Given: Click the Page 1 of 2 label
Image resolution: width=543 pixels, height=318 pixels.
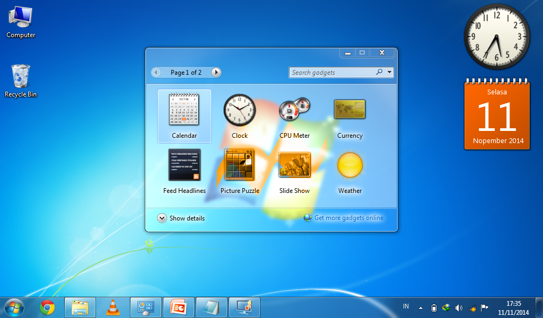Looking at the screenshot, I should coord(186,72).
